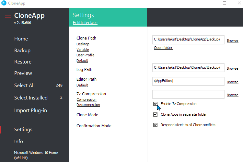Open the Info sidebar item
Screen dimensions: 243x162
(18, 141)
